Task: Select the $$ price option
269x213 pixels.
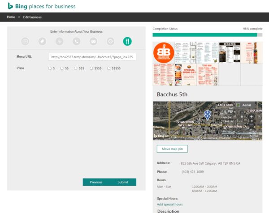Action: [x=61, y=68]
